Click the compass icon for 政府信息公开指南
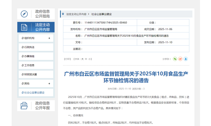The image size is (211, 126). pyautogui.click(x=24, y=14)
